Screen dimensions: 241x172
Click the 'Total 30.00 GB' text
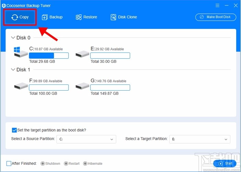click(x=103, y=61)
